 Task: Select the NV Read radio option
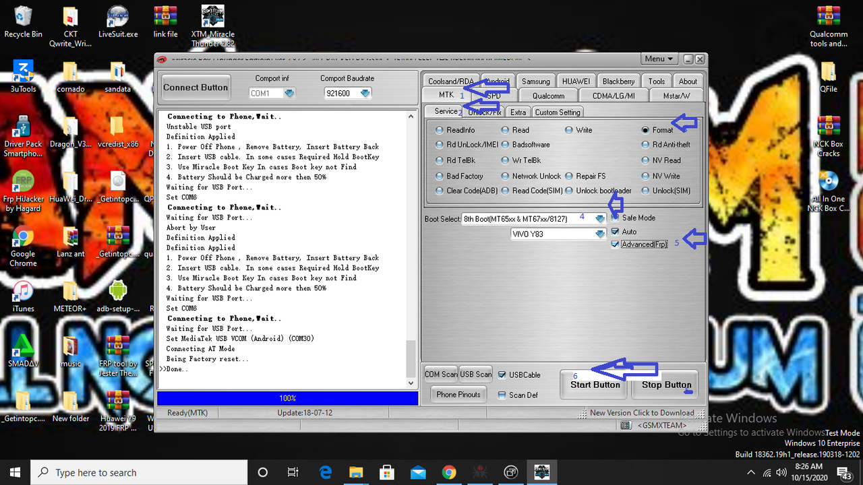click(645, 160)
